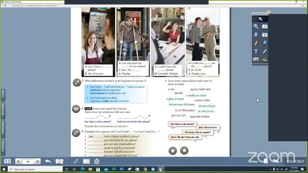Play audio T 5.18 speaker icon in exercise 3
Viewport: 308px width, 173px height.
click(x=76, y=109)
